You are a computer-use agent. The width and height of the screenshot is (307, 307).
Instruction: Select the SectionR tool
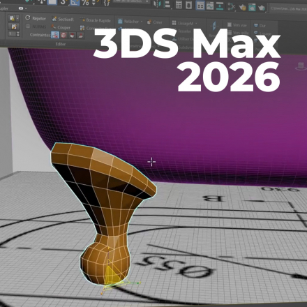(x=63, y=19)
